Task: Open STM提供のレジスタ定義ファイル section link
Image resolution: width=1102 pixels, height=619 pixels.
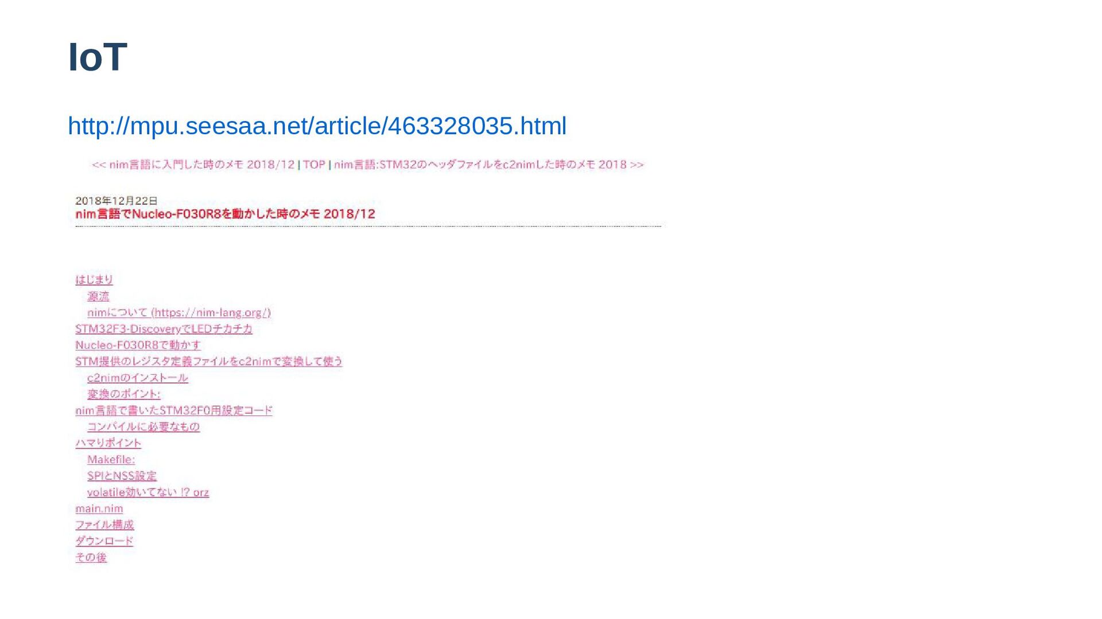Action: pos(209,362)
